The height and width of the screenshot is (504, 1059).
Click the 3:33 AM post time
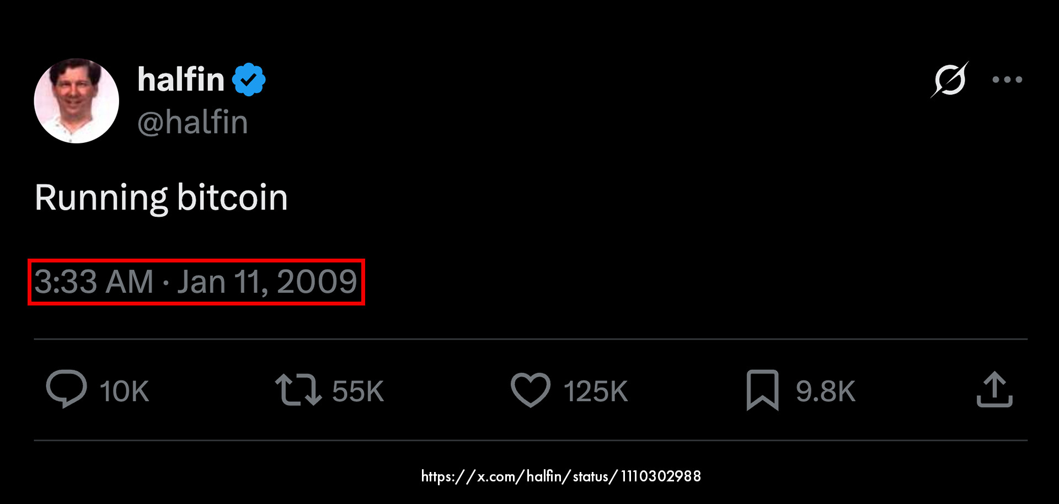pyautogui.click(x=94, y=282)
